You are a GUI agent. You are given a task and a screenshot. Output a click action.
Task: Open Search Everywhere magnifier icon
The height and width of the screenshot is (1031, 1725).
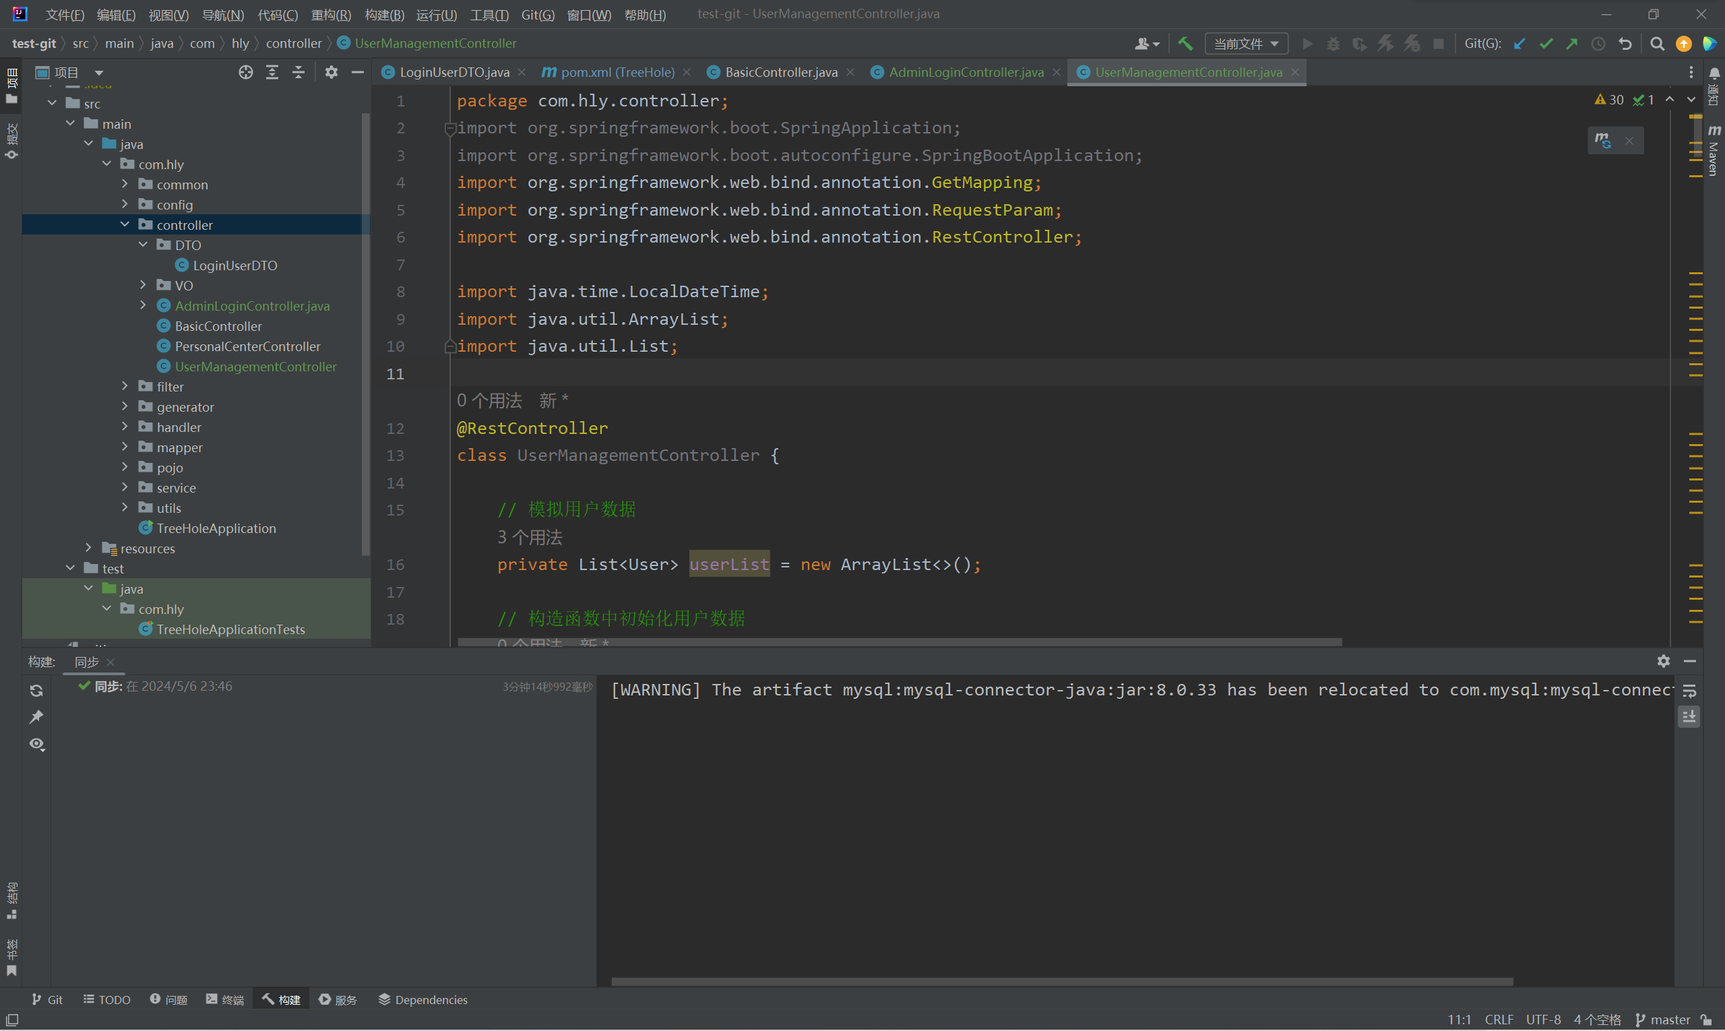[x=1657, y=44]
